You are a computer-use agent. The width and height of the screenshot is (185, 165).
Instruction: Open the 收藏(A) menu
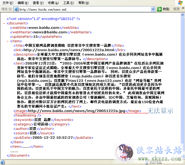(53, 3)
